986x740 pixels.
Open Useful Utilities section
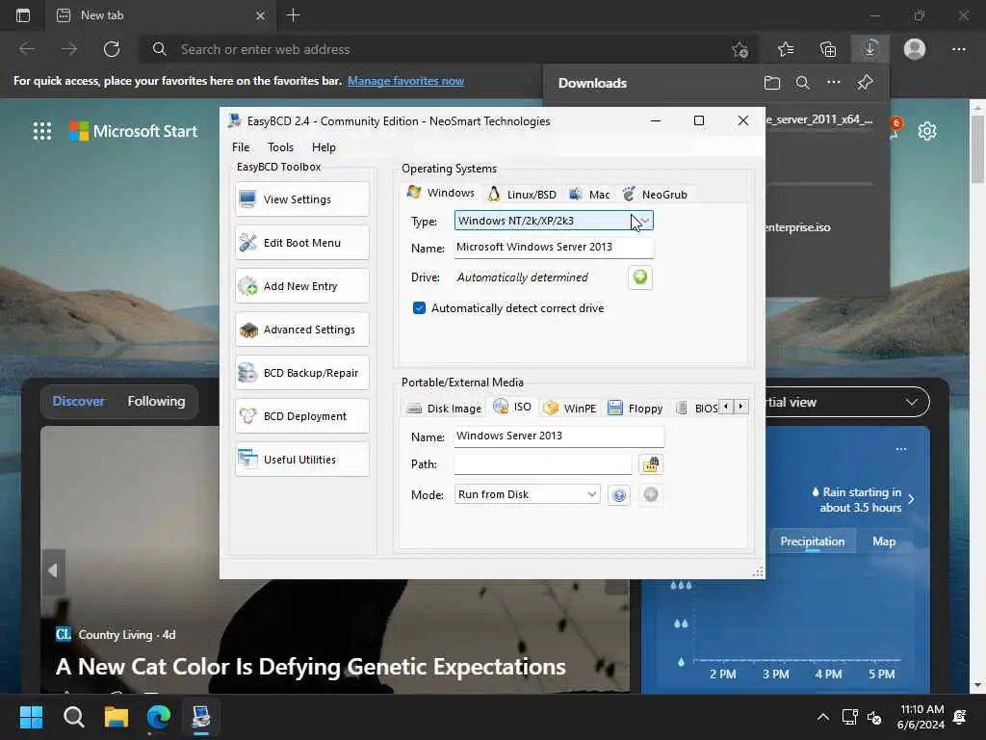pos(301,460)
